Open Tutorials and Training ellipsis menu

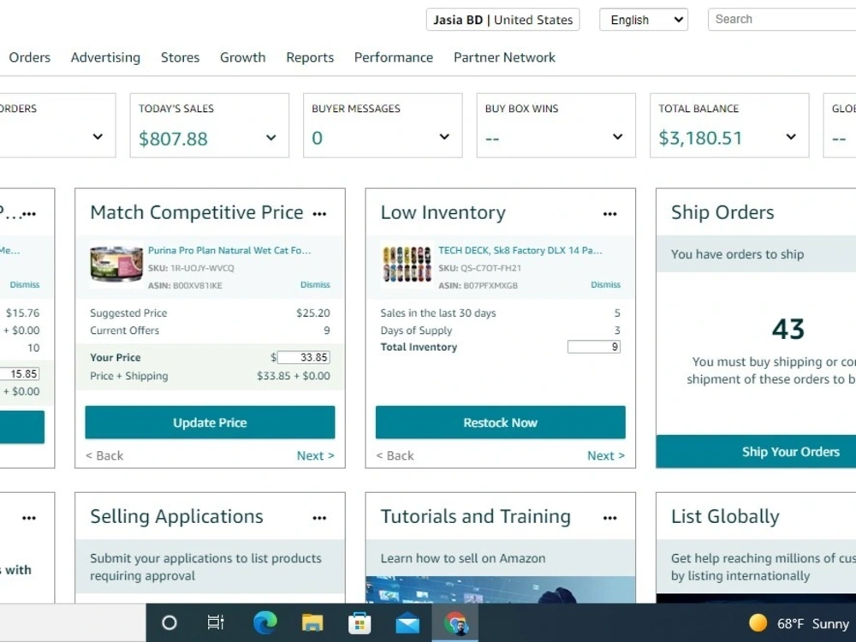pos(609,518)
